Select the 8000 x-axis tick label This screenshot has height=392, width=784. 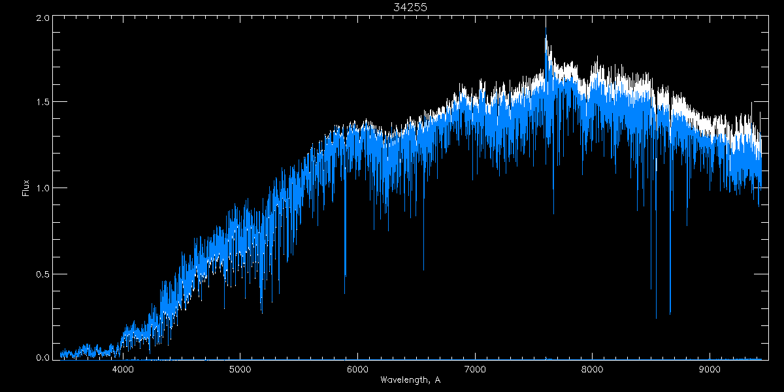tap(593, 369)
